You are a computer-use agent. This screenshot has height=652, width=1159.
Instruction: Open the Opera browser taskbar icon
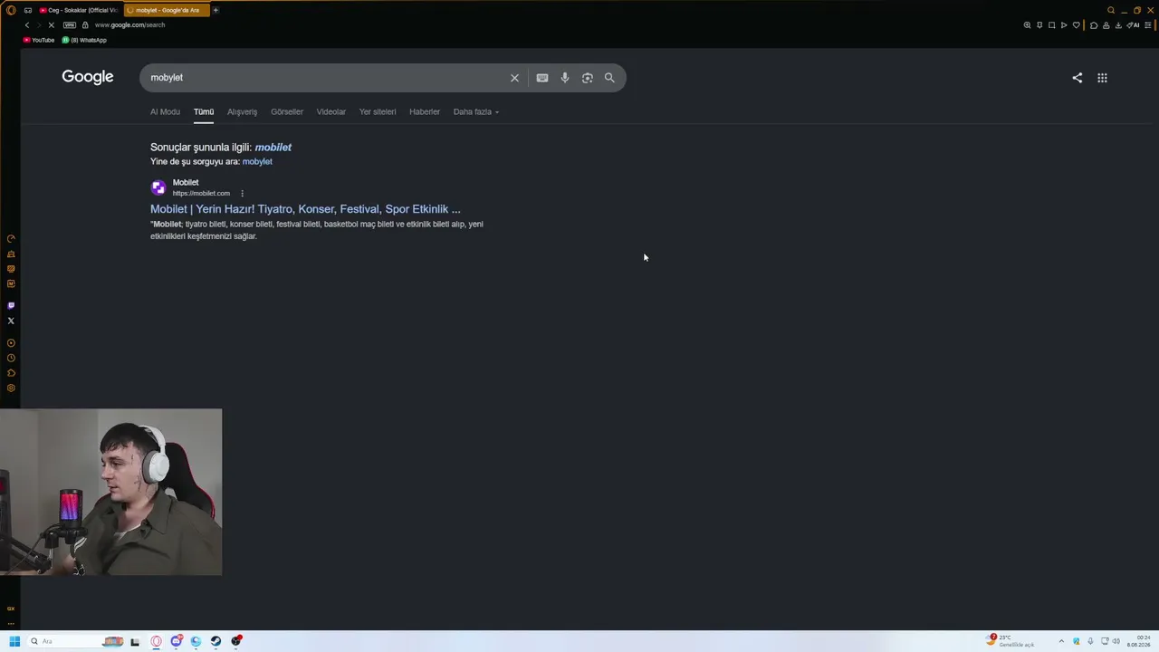point(157,641)
